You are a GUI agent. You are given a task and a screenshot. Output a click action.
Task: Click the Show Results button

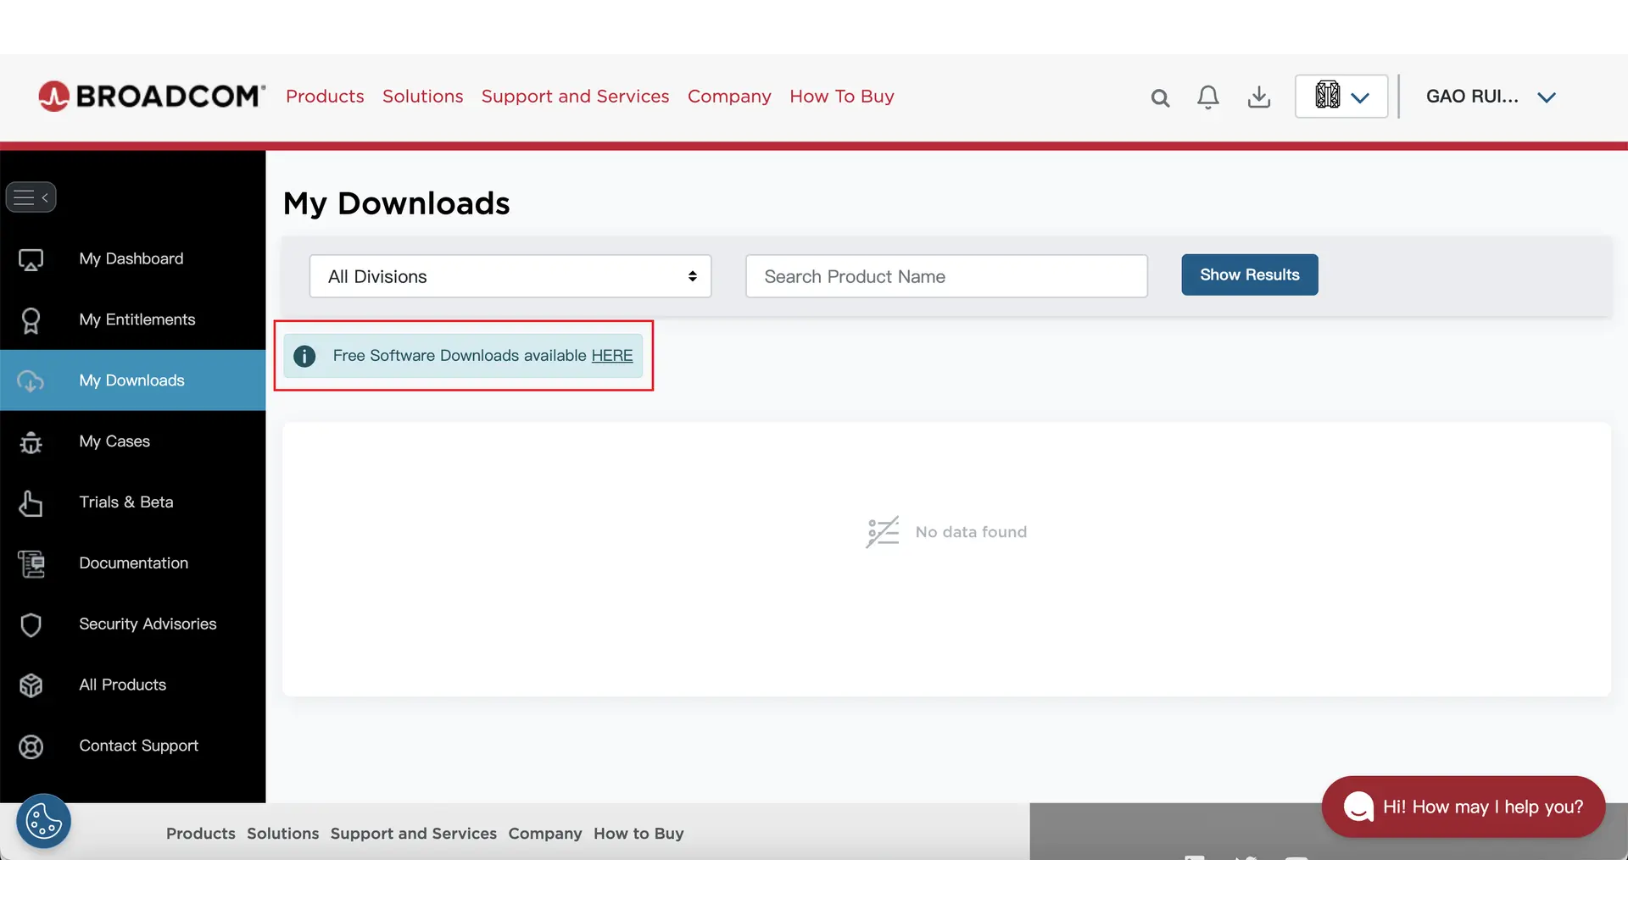pyautogui.click(x=1250, y=274)
